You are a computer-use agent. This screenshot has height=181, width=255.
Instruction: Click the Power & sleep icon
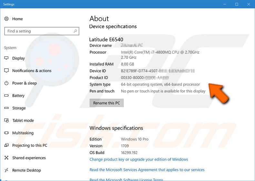pos(6,83)
